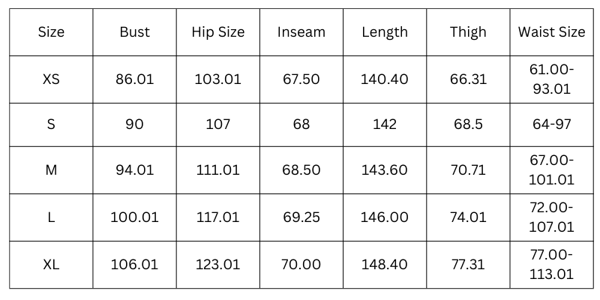Select the waist range 64-97 cell

tap(551, 124)
